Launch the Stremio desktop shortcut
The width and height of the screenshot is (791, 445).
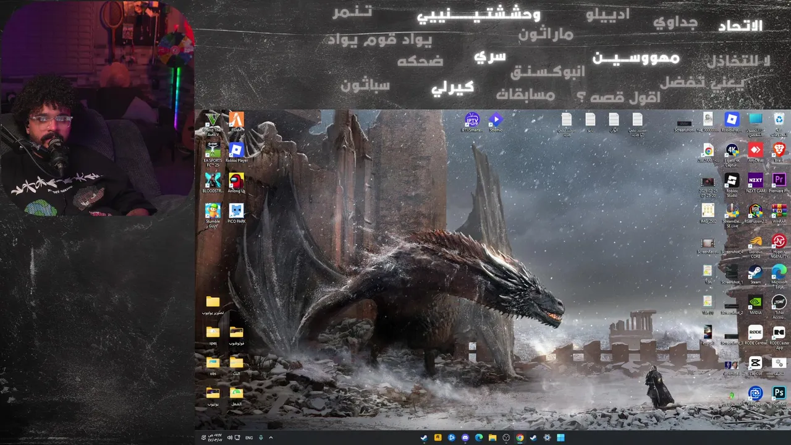pos(496,122)
